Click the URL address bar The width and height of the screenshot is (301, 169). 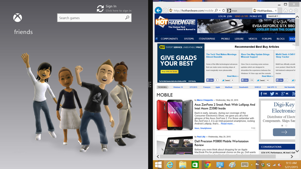(x=193, y=11)
